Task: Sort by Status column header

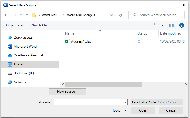Action: [x=142, y=33]
